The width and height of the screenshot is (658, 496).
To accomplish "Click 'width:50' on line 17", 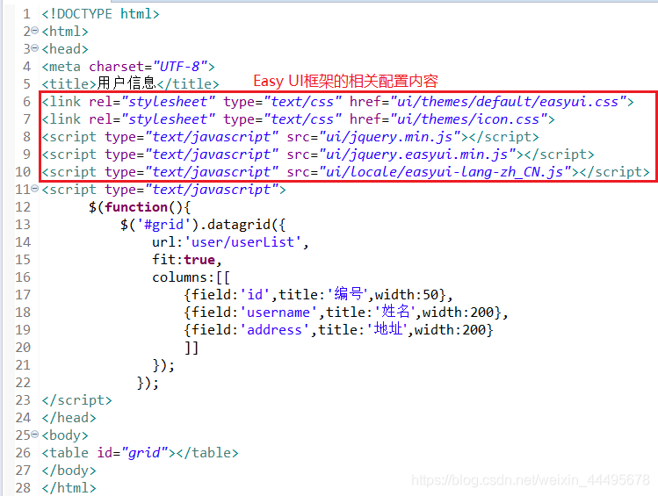I will 406,295.
